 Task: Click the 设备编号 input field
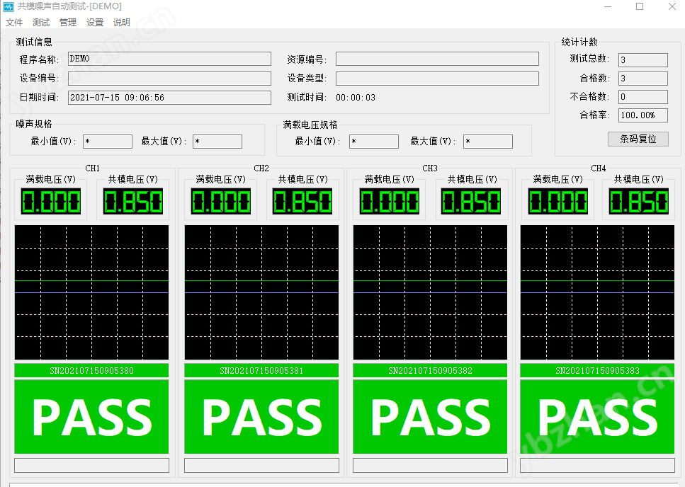coord(169,79)
